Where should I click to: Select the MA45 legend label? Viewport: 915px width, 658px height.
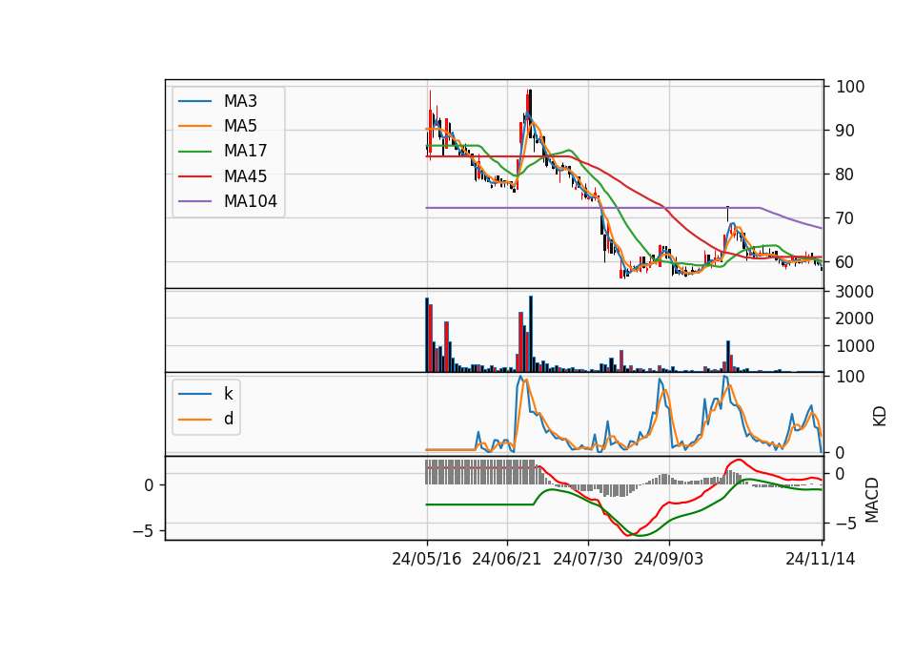[x=246, y=176]
